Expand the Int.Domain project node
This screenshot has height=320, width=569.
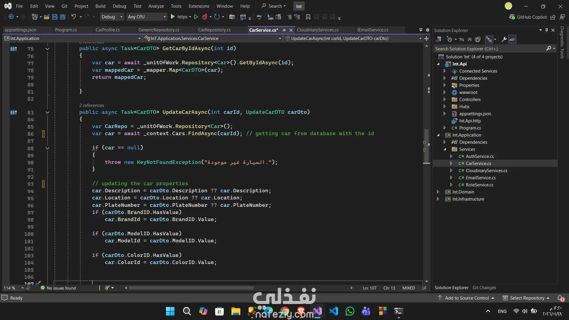[438, 192]
